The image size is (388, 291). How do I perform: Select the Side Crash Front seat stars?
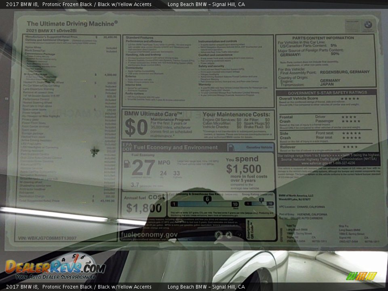[x=351, y=133]
